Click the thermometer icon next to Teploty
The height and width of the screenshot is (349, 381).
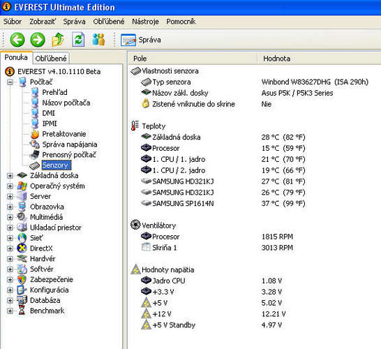(x=135, y=126)
